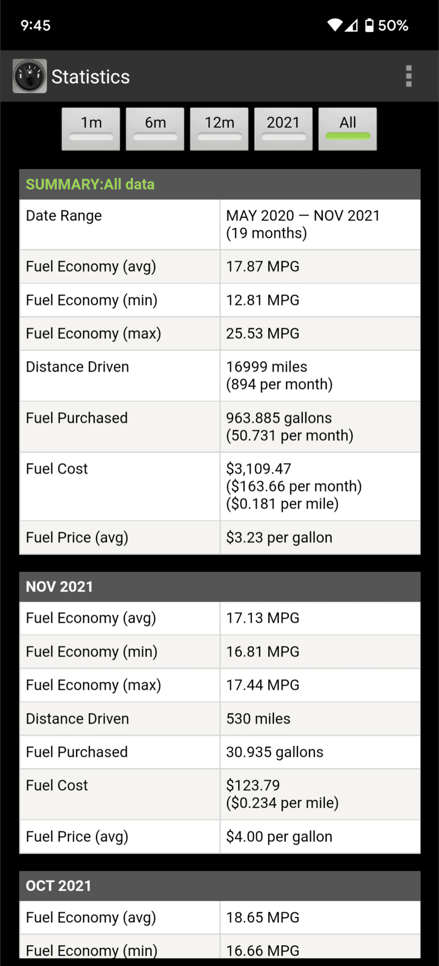The width and height of the screenshot is (439, 966).
Task: Tap the summary Fuel Cost $3,109.47 row
Action: (219, 486)
